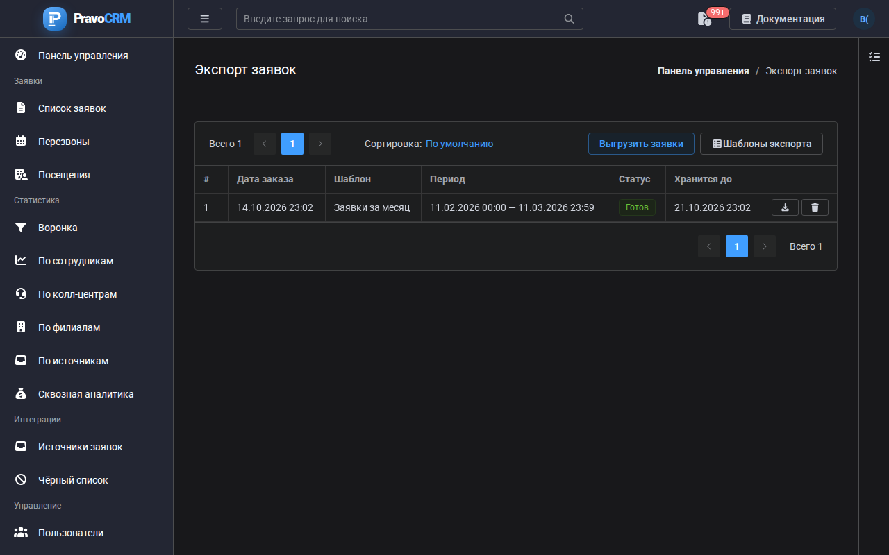Toggle the sidebar hamburger menu button
The height and width of the screenshot is (555, 889).
pos(205,19)
